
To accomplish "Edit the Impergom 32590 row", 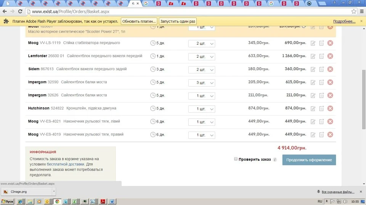I will [x=313, y=82].
